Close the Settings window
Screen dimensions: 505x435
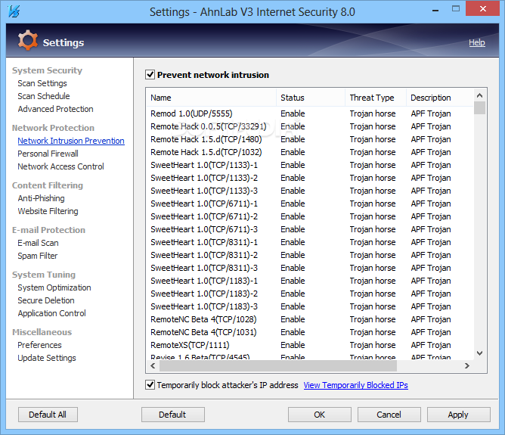(482, 8)
